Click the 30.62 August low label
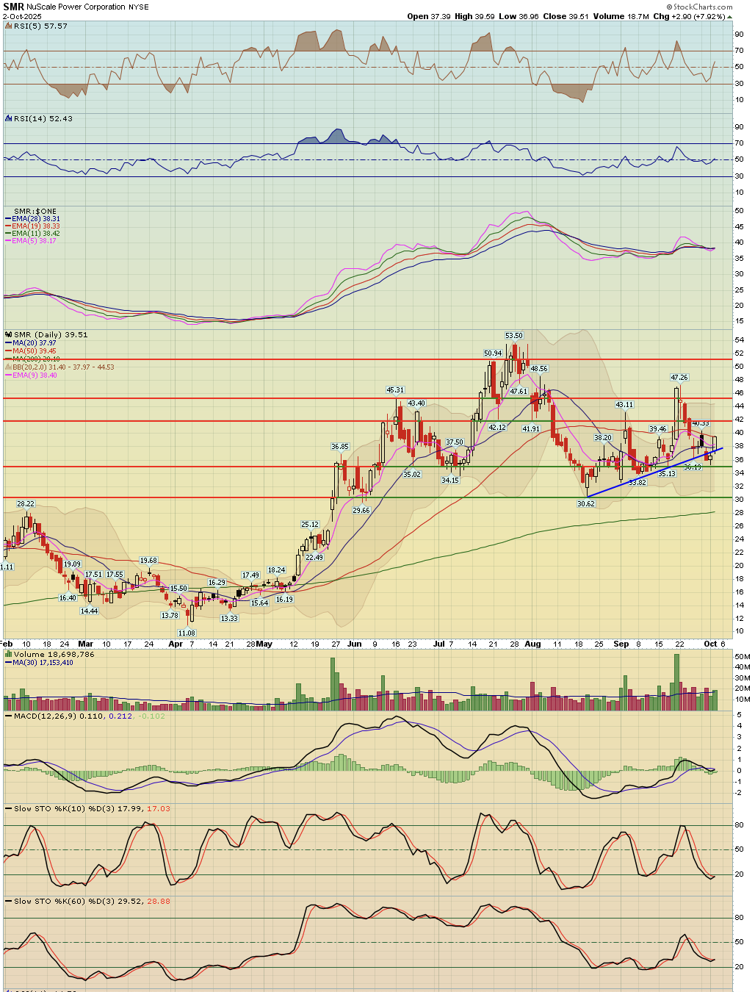Image resolution: width=755 pixels, height=992 pixels. 585,504
